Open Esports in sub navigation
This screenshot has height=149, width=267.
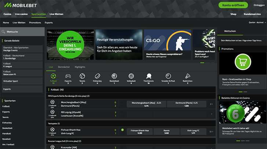49,23
